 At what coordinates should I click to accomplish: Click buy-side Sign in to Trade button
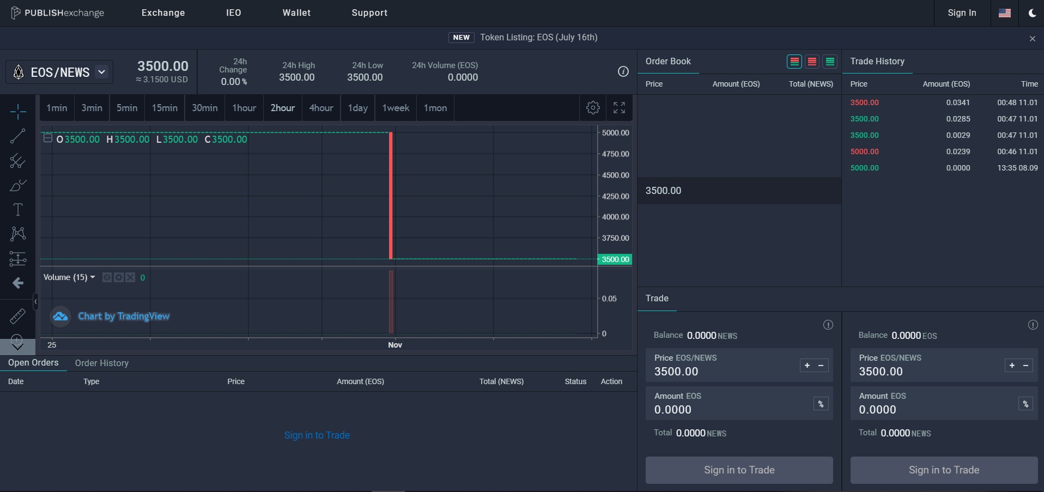pos(739,470)
